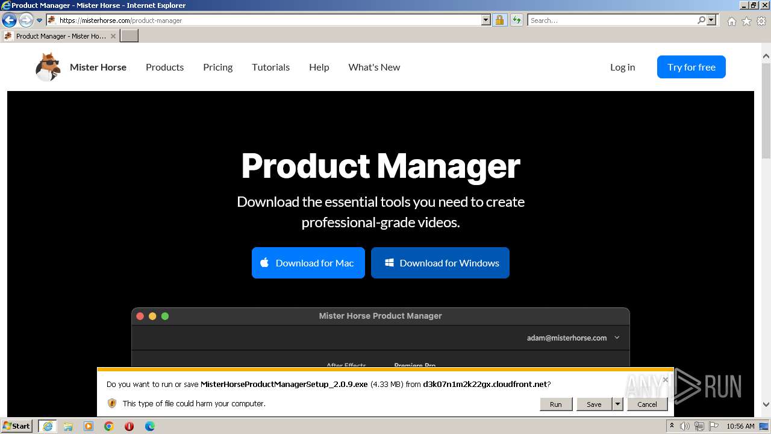The image size is (771, 434).
Task: Open Favorites star icon
Action: (746, 21)
